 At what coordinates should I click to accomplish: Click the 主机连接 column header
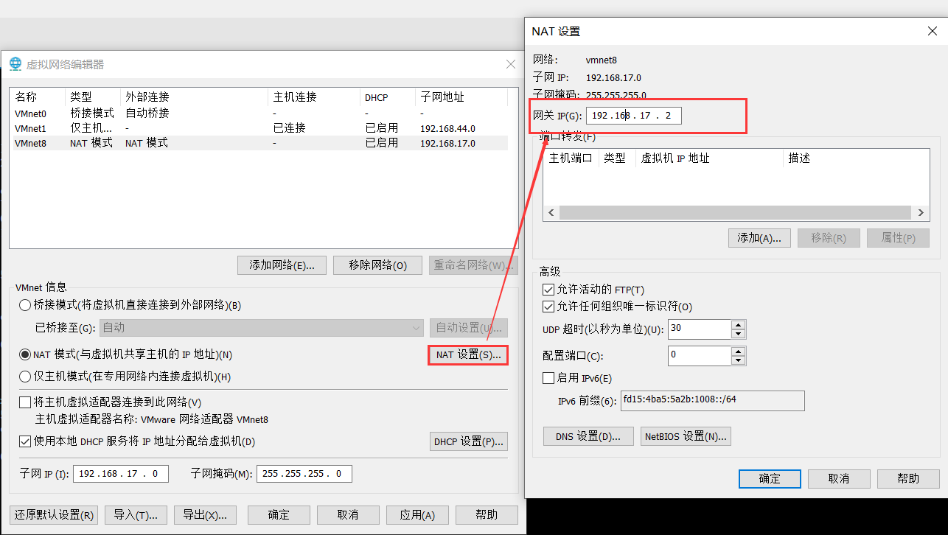point(314,97)
